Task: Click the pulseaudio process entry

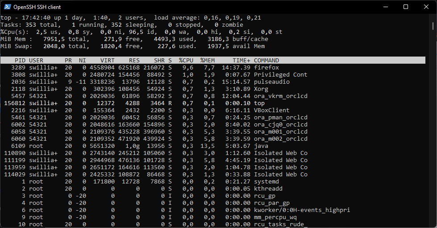Action: coord(272,82)
